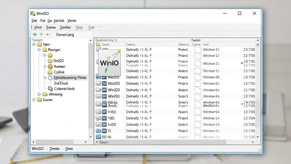The image size is (291, 164).
Task: Click the file icon beside Winmer 21
Action: point(198,50)
